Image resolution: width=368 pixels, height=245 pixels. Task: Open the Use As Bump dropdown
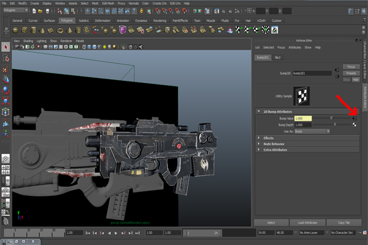pyautogui.click(x=312, y=131)
